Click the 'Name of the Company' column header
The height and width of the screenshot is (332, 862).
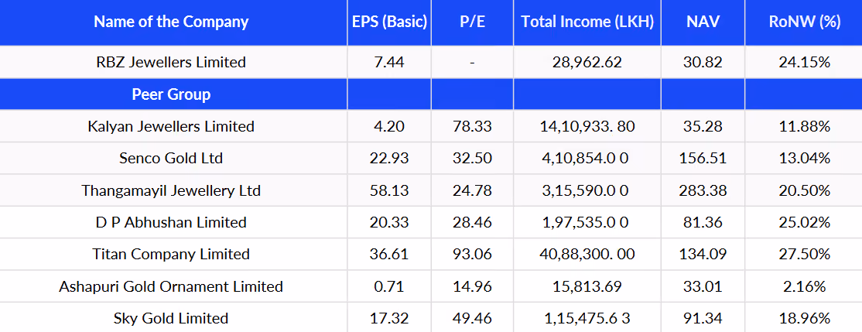(x=171, y=22)
